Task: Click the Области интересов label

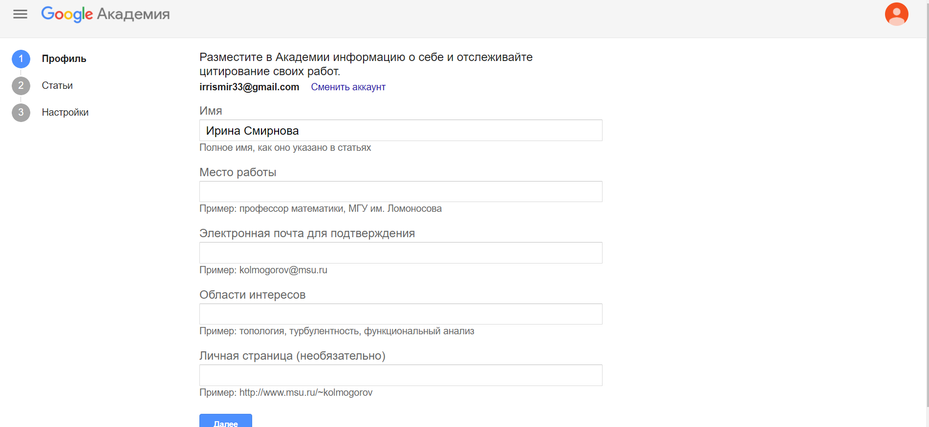Action: click(252, 295)
